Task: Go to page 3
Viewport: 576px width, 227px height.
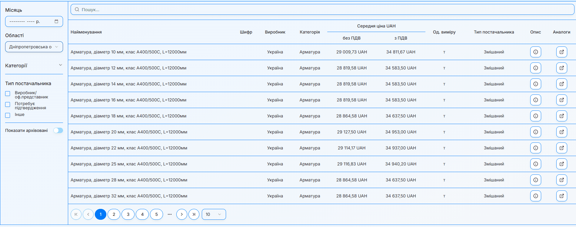Action: coord(128,214)
